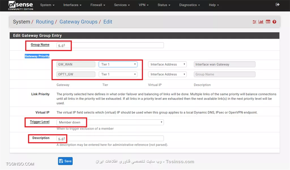This screenshot has height=170, width=290.
Task: Click the Edit Gateway Group Entry heading
Action: [37, 35]
